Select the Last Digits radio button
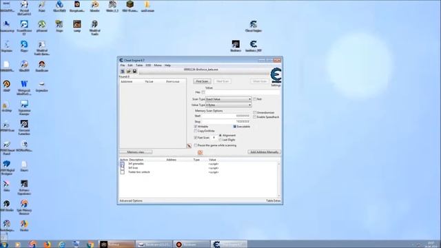441x248 pixels. 220,140
